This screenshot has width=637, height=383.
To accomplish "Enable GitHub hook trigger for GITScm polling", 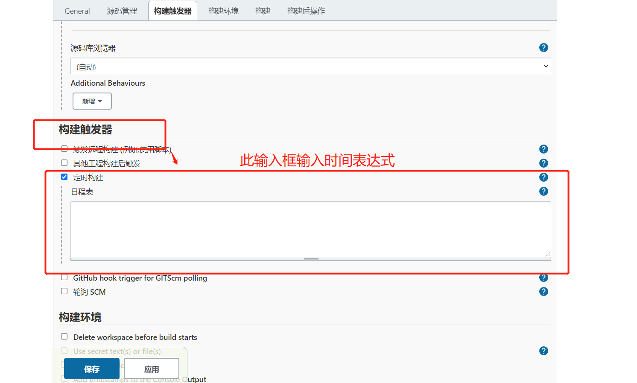I will [x=64, y=277].
